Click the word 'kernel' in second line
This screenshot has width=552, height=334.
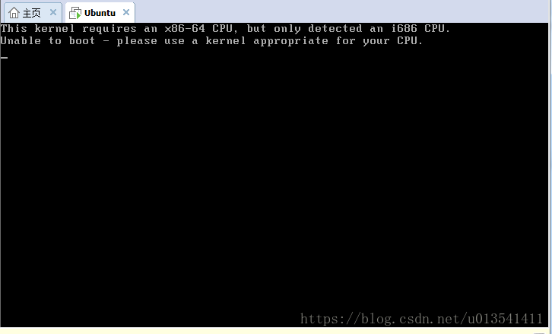(225, 41)
